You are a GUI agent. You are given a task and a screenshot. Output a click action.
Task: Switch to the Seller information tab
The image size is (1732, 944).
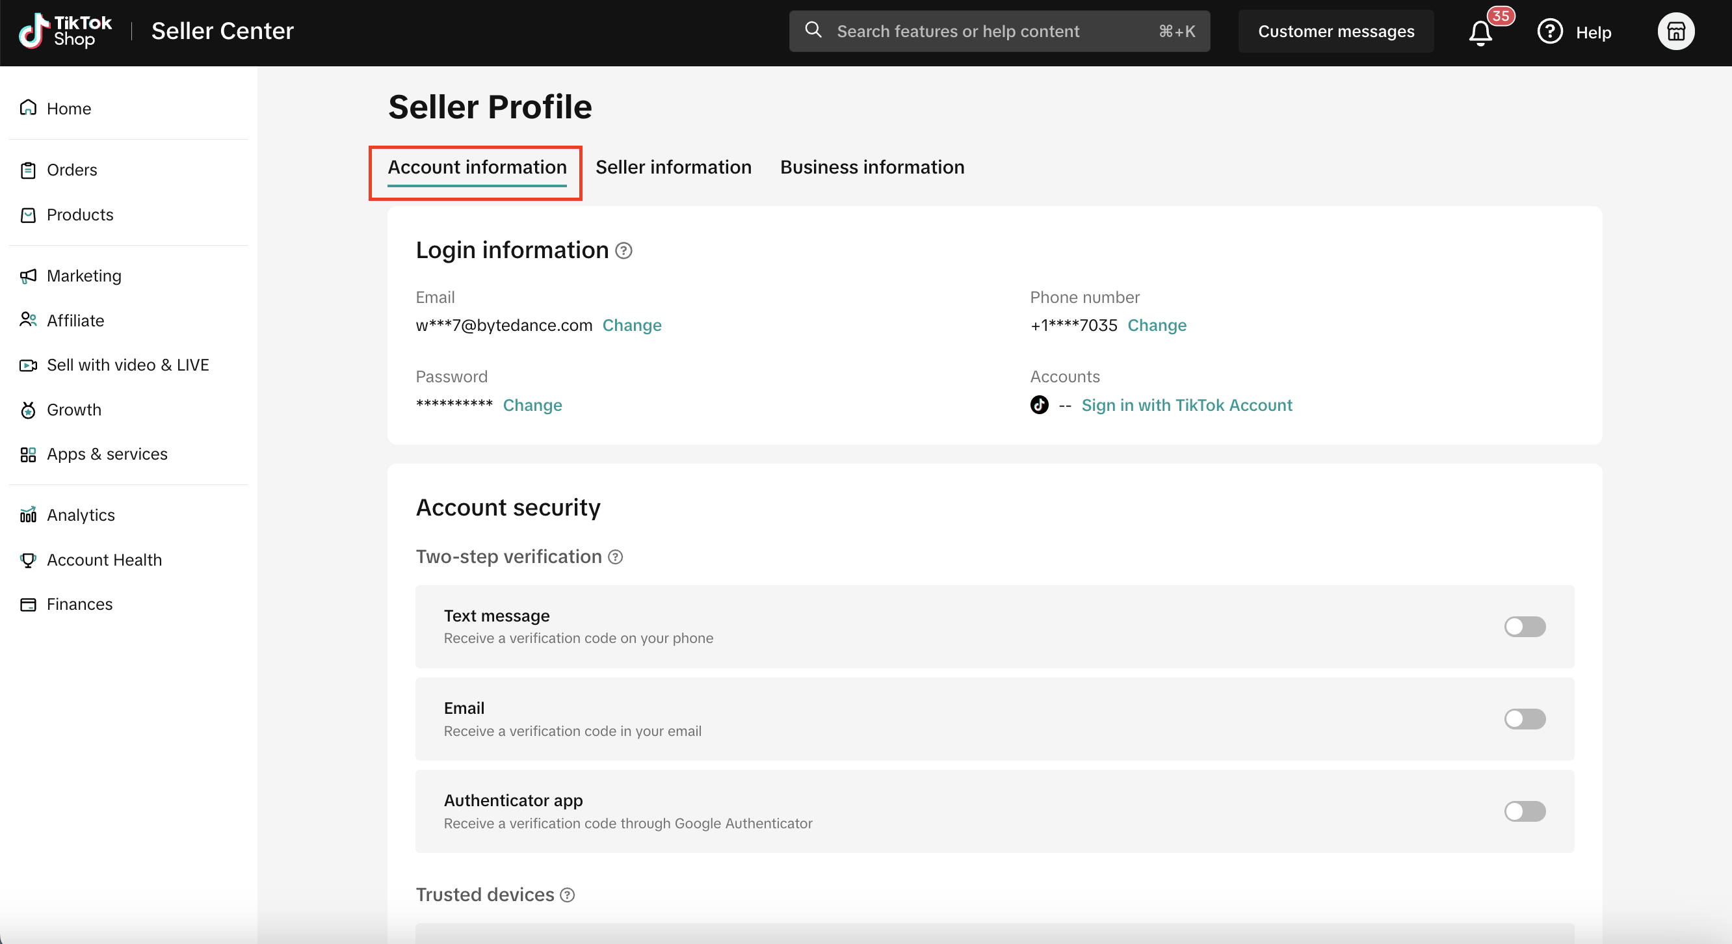click(x=673, y=166)
